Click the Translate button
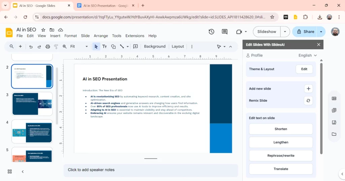The image size is (345, 181). [x=281, y=169]
